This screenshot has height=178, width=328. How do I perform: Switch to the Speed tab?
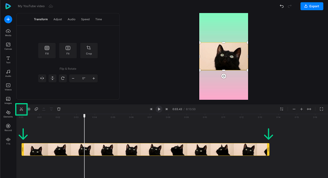pyautogui.click(x=85, y=19)
